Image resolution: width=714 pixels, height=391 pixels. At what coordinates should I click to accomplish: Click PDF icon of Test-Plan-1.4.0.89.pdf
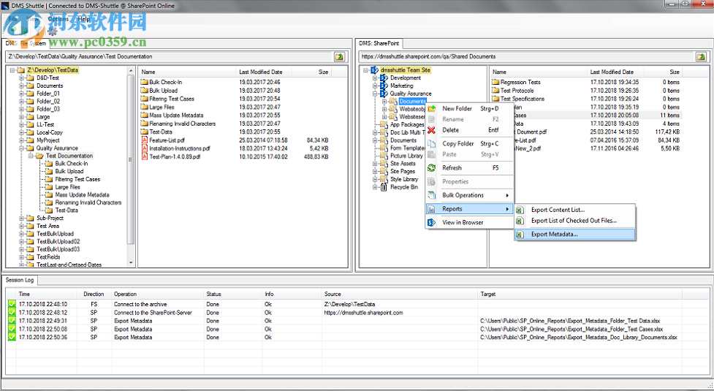point(145,156)
